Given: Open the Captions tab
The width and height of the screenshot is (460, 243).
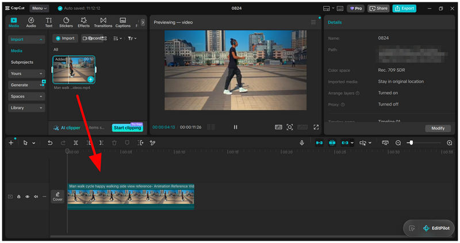Looking at the screenshot, I should click(123, 22).
